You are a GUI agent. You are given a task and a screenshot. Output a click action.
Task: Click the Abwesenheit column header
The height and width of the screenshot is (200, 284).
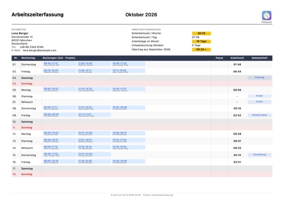(259, 58)
